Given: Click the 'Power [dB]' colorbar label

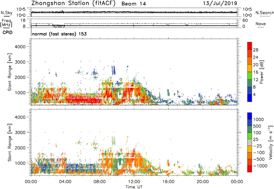Looking at the screenshot, I should pyautogui.click(x=261, y=72).
